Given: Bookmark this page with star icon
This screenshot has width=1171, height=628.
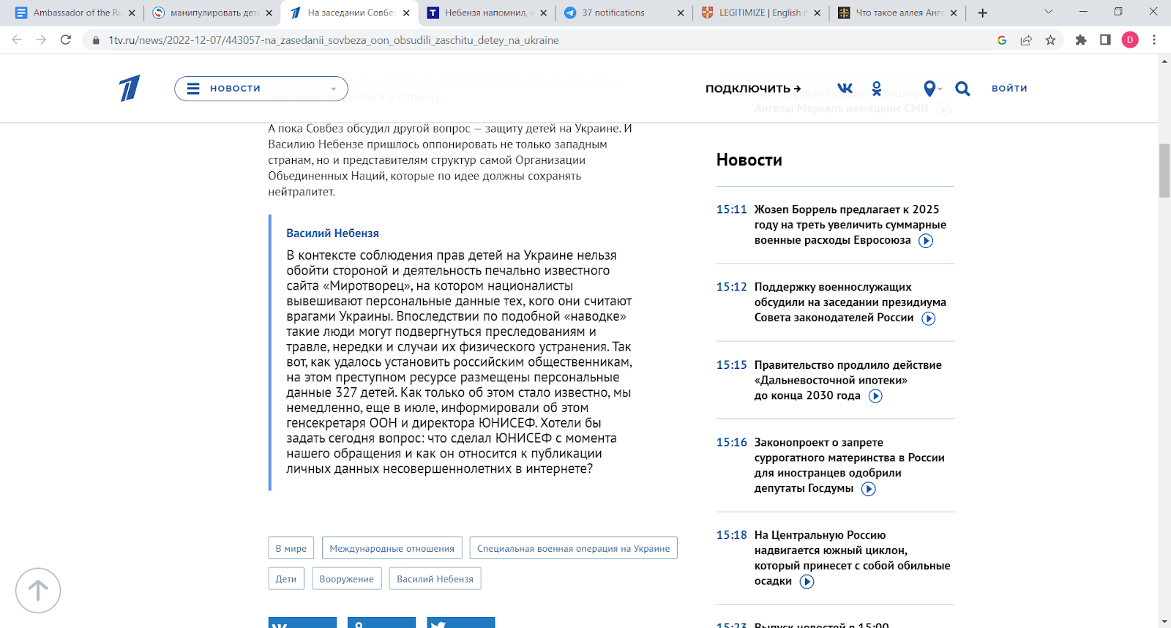Looking at the screenshot, I should (1050, 40).
